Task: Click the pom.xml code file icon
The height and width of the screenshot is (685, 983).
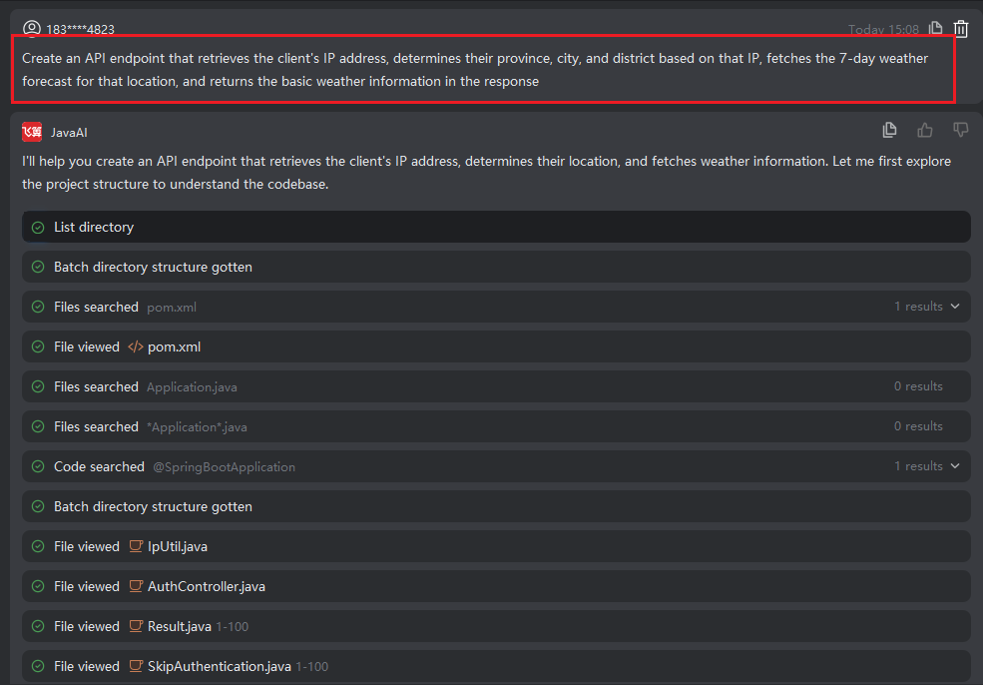Action: 136,346
